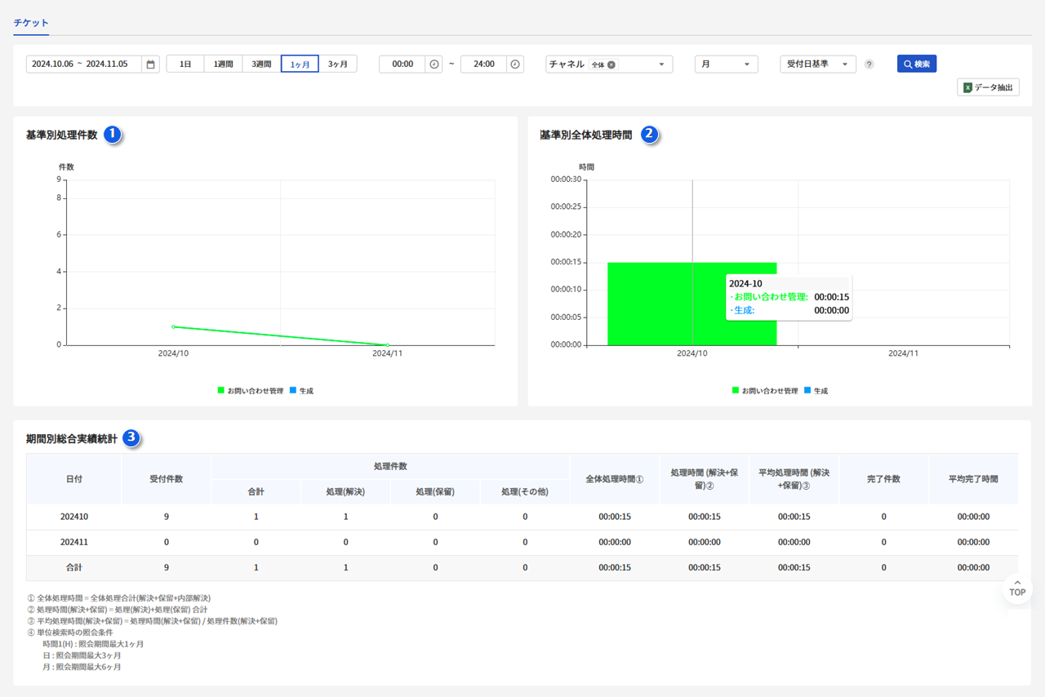Click the blue number 2 badge
This screenshot has width=1045, height=697.
click(x=649, y=135)
